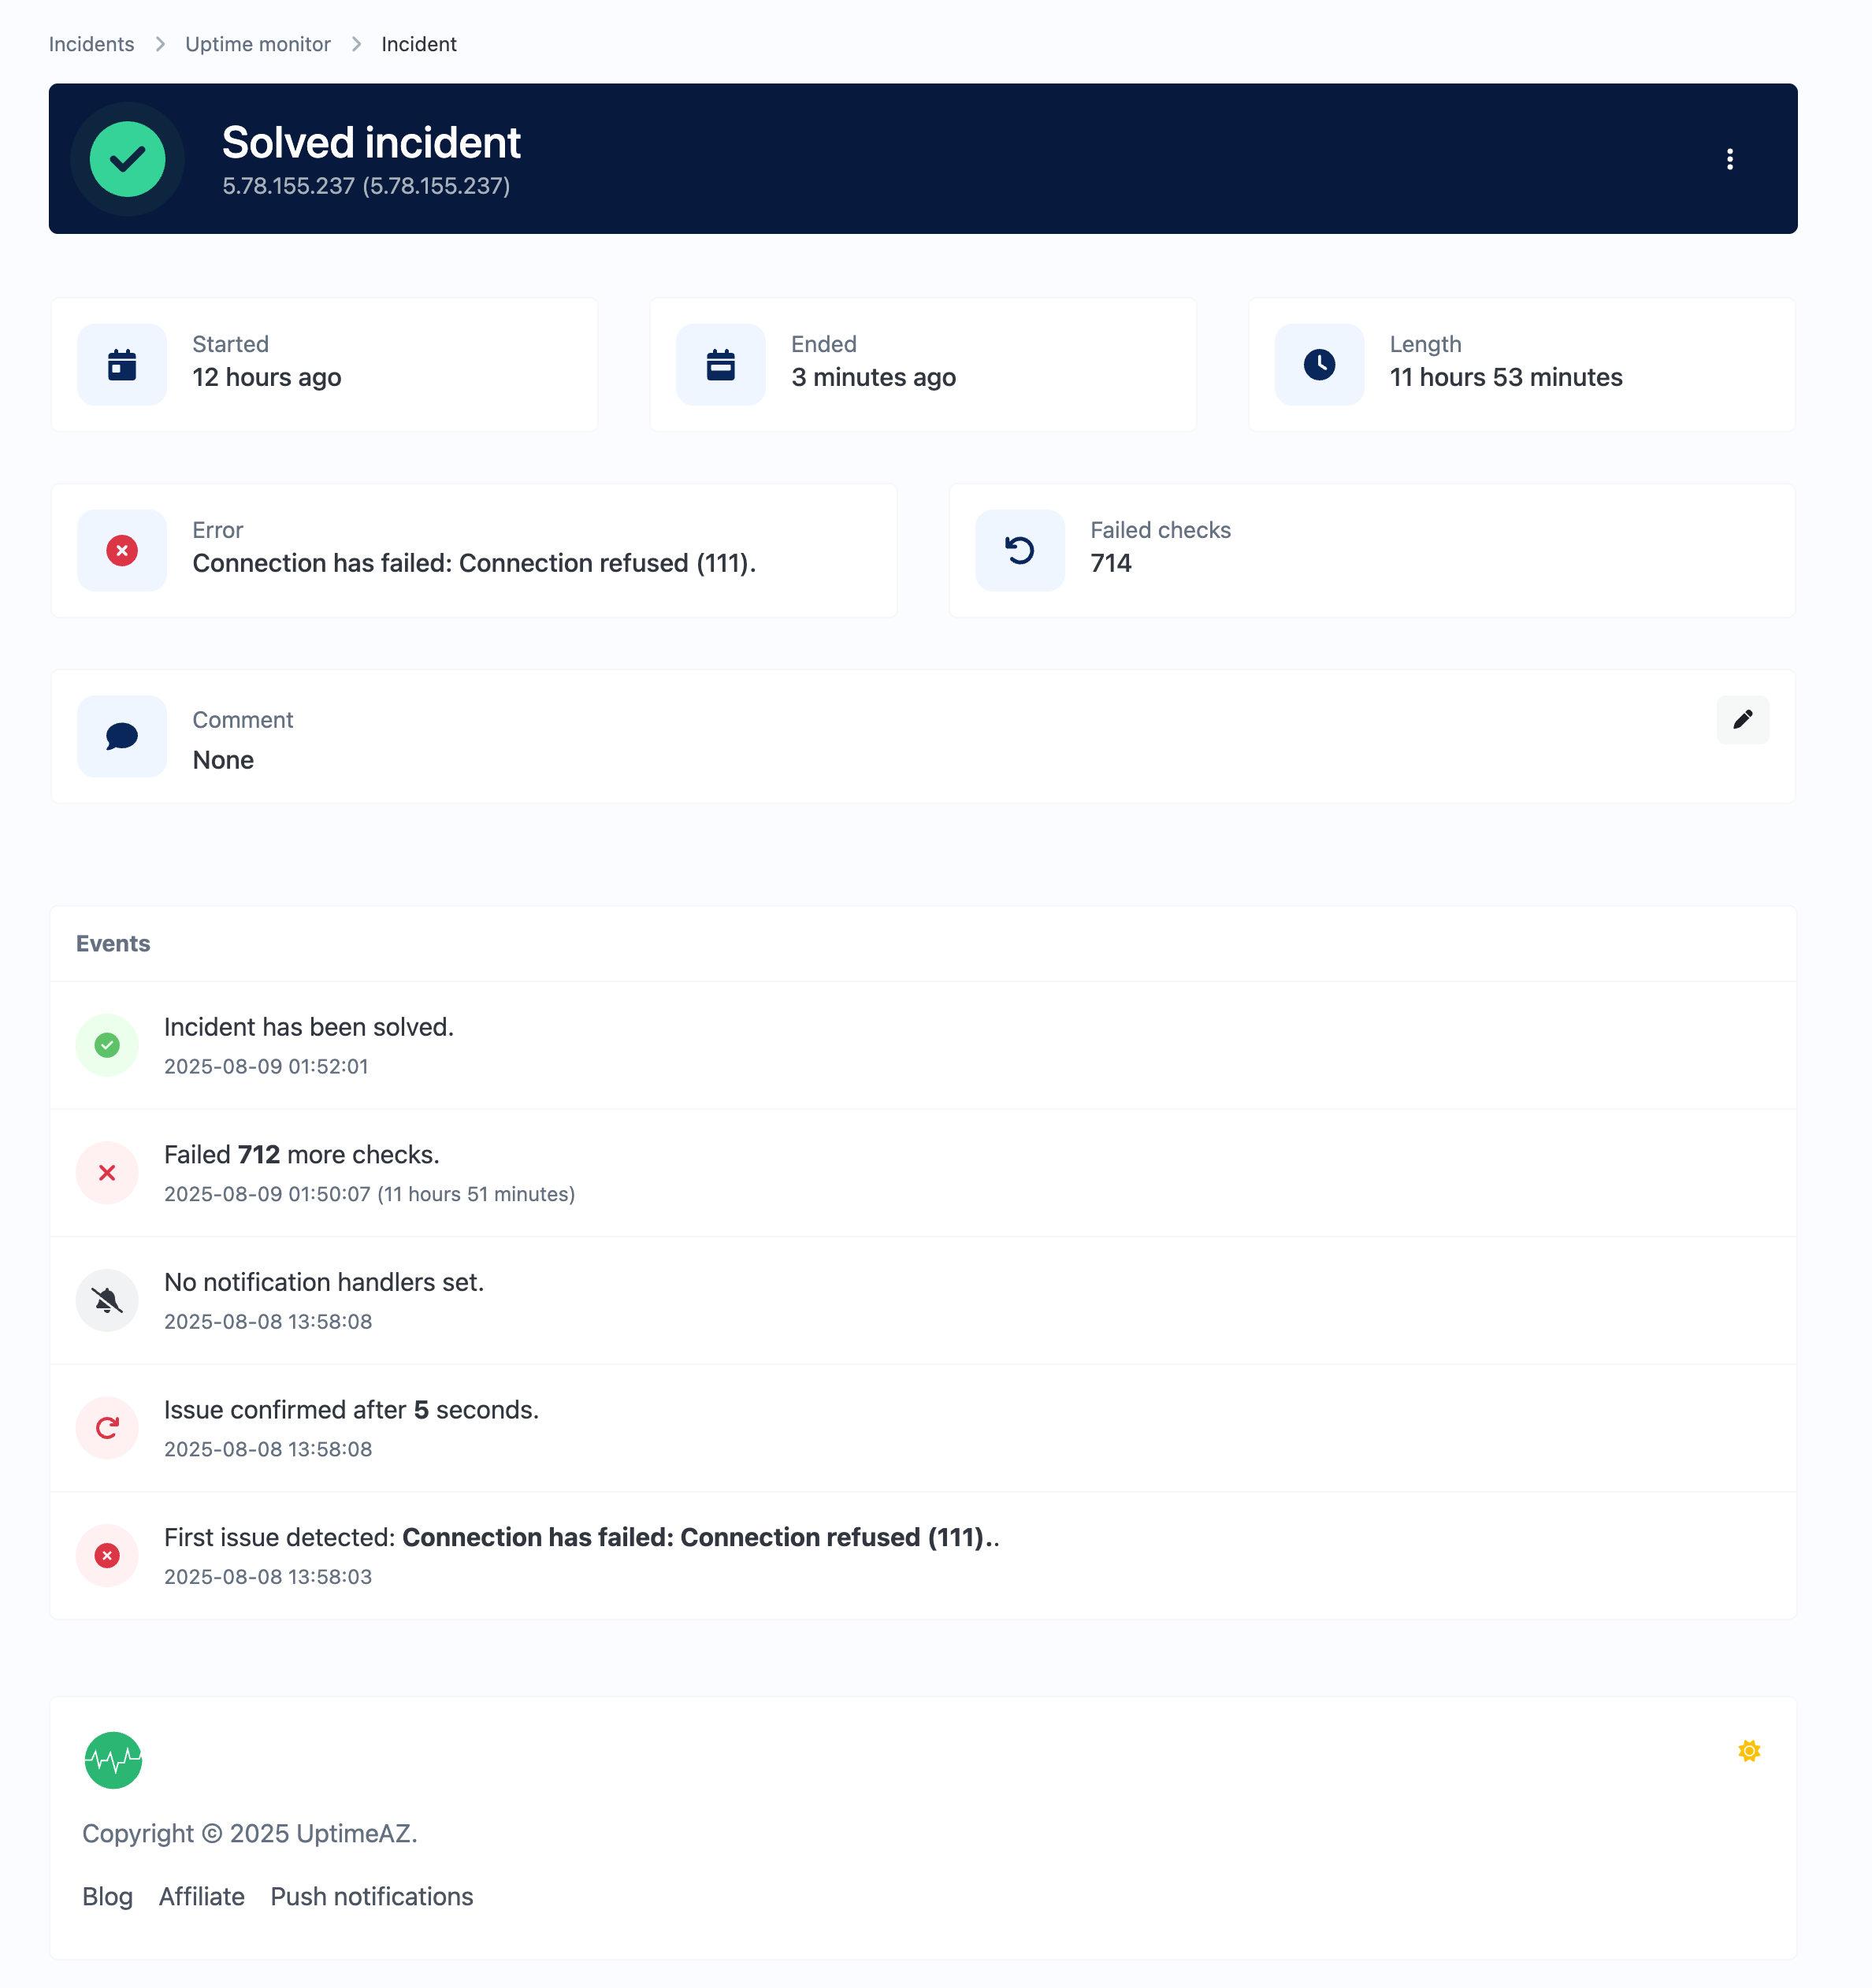Click 'Incident has been solved.' event
The width and height of the screenshot is (1872, 1988).
click(308, 1027)
